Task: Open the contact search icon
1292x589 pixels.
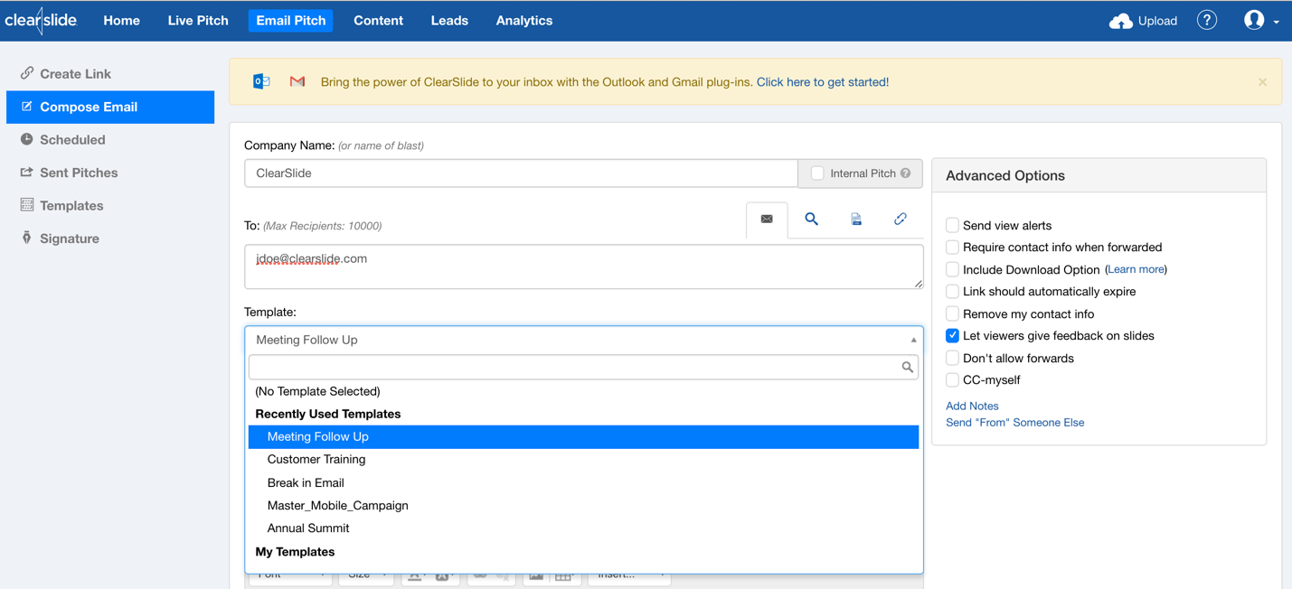Action: (811, 219)
